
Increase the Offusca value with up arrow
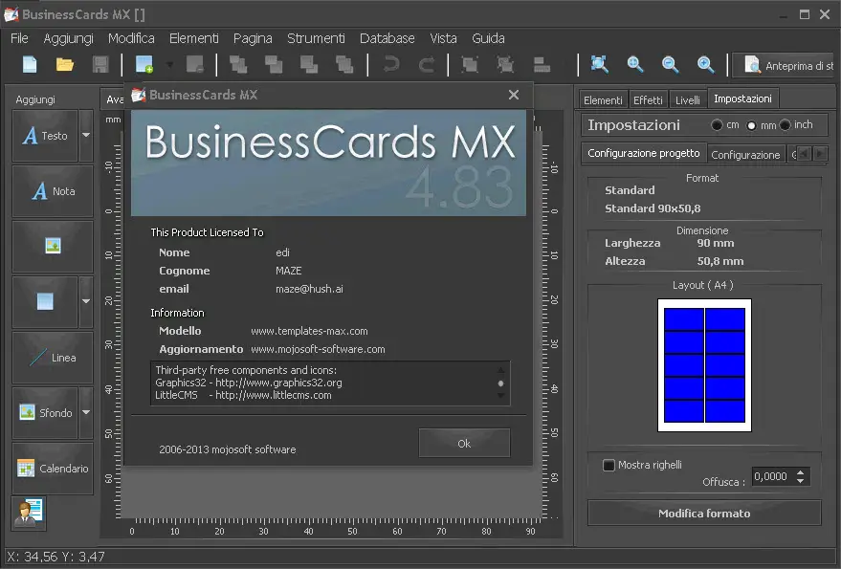click(800, 471)
